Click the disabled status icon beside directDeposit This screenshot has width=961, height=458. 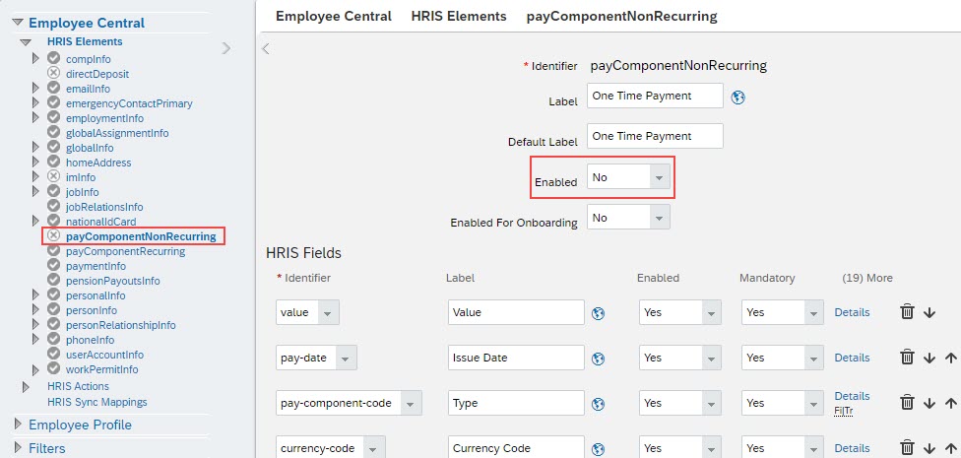[x=54, y=73]
